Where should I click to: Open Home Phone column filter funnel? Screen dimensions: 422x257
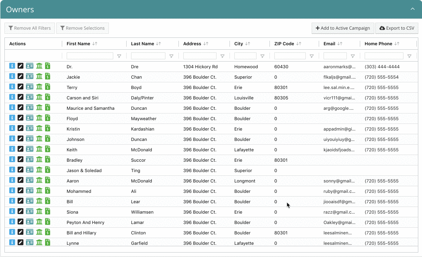click(x=409, y=56)
